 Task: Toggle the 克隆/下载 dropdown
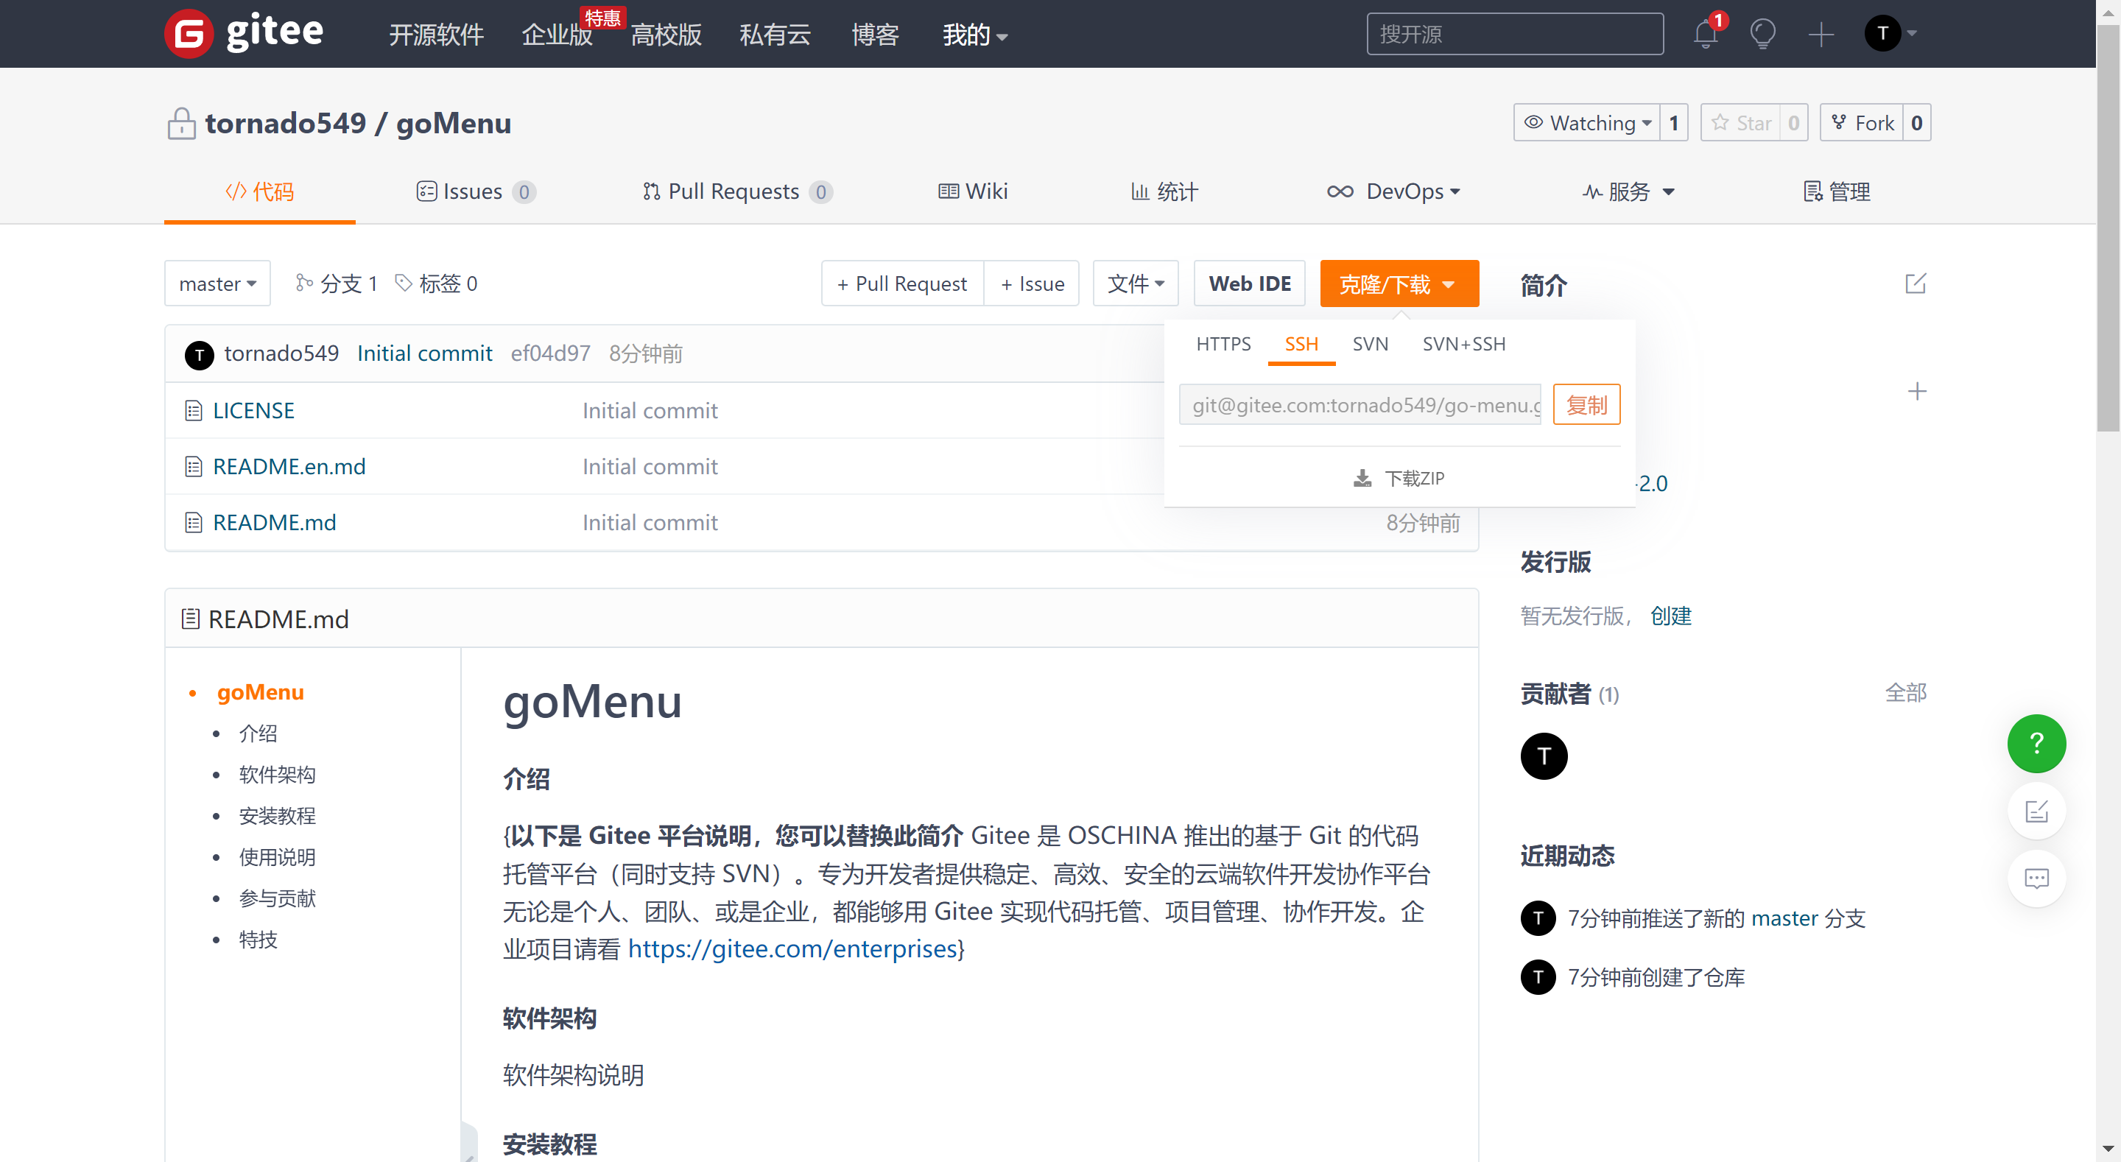pyautogui.click(x=1399, y=284)
